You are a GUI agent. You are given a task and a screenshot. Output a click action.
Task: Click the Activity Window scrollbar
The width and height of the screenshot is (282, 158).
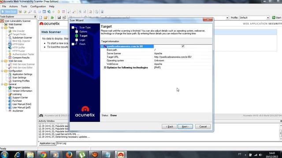[281, 132]
